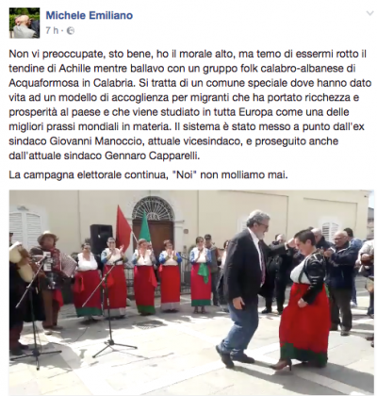Click the globe public privacy icon
377x396 pixels.
pos(71,31)
